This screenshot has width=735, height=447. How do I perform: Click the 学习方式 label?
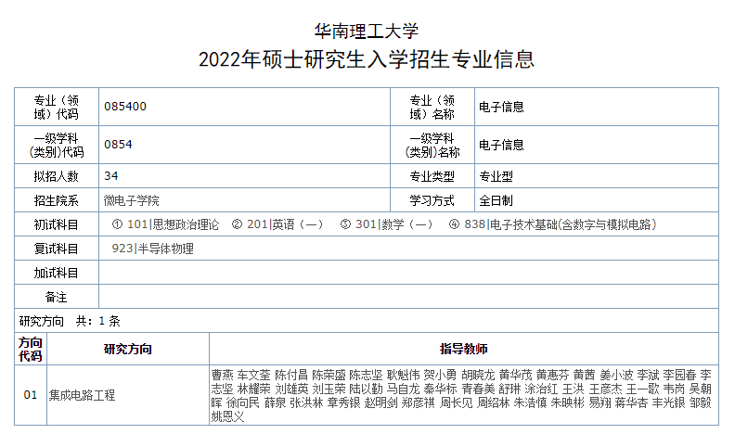click(432, 200)
